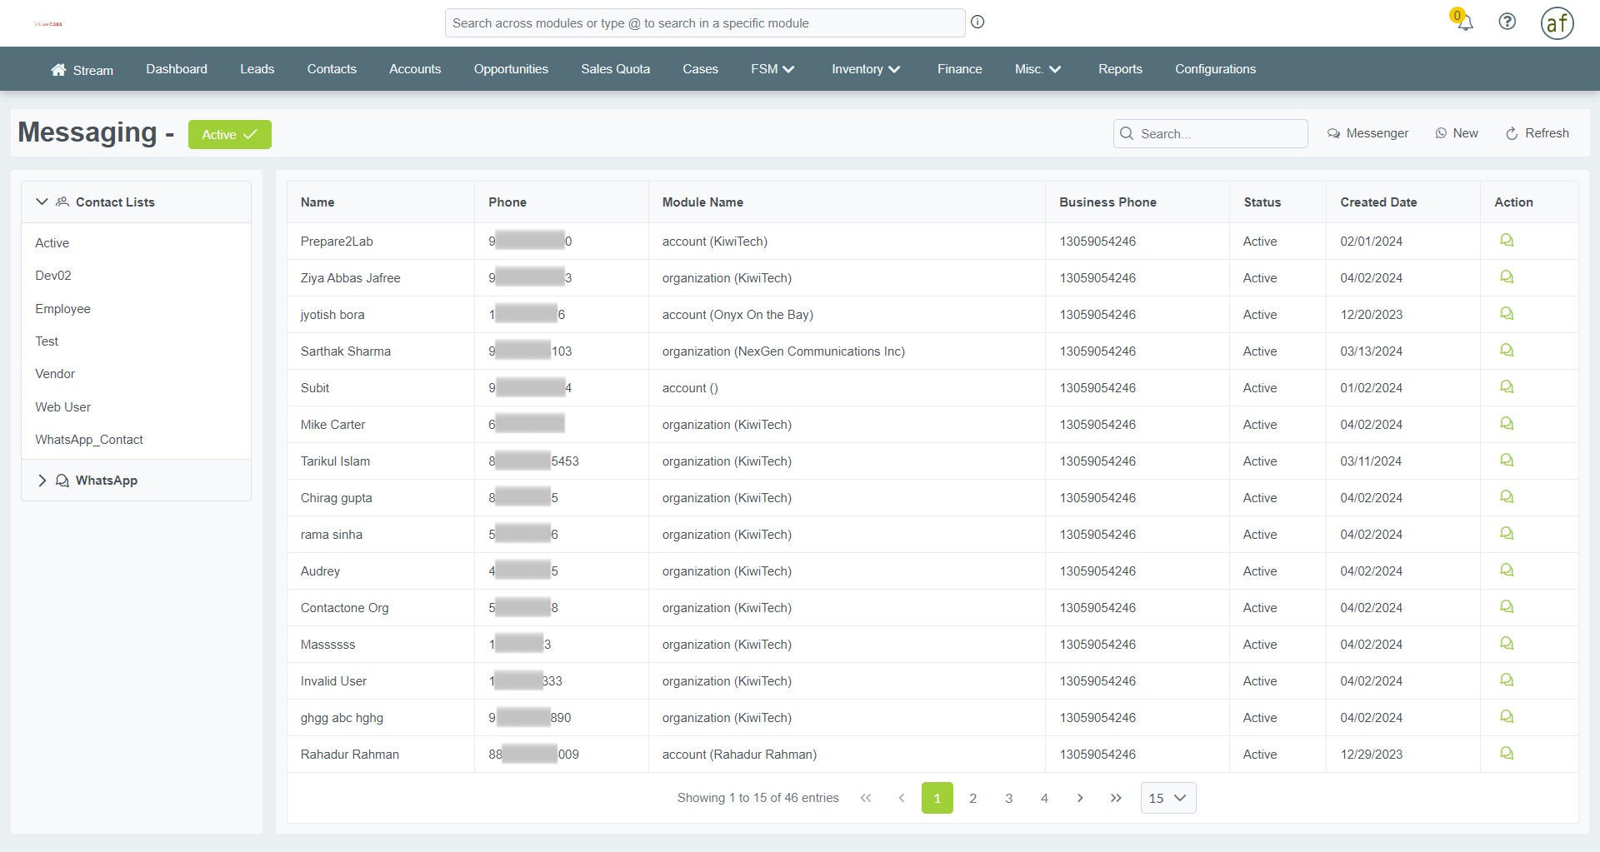This screenshot has width=1600, height=852.
Task: Go to page 3 of entries
Action: [1008, 798]
